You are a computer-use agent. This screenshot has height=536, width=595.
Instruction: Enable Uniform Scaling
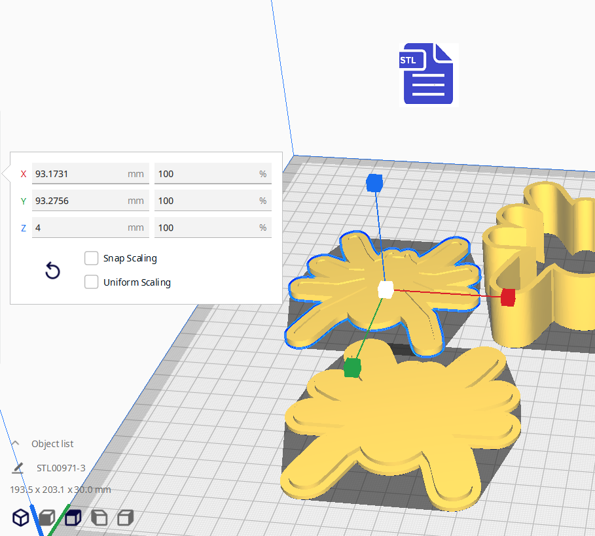click(91, 282)
